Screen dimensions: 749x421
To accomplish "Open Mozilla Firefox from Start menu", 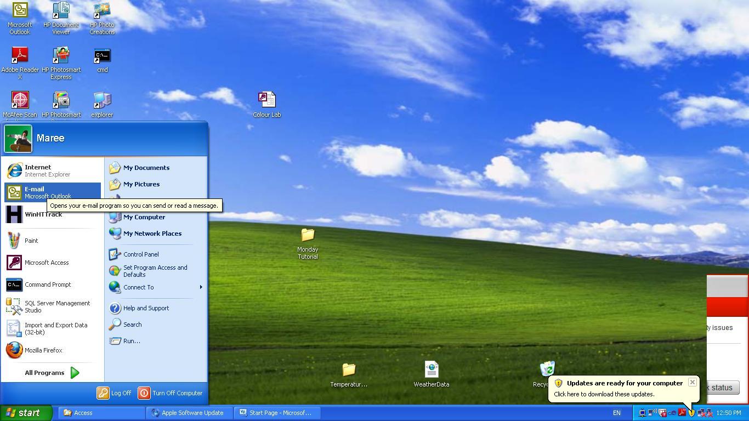I will [x=43, y=350].
